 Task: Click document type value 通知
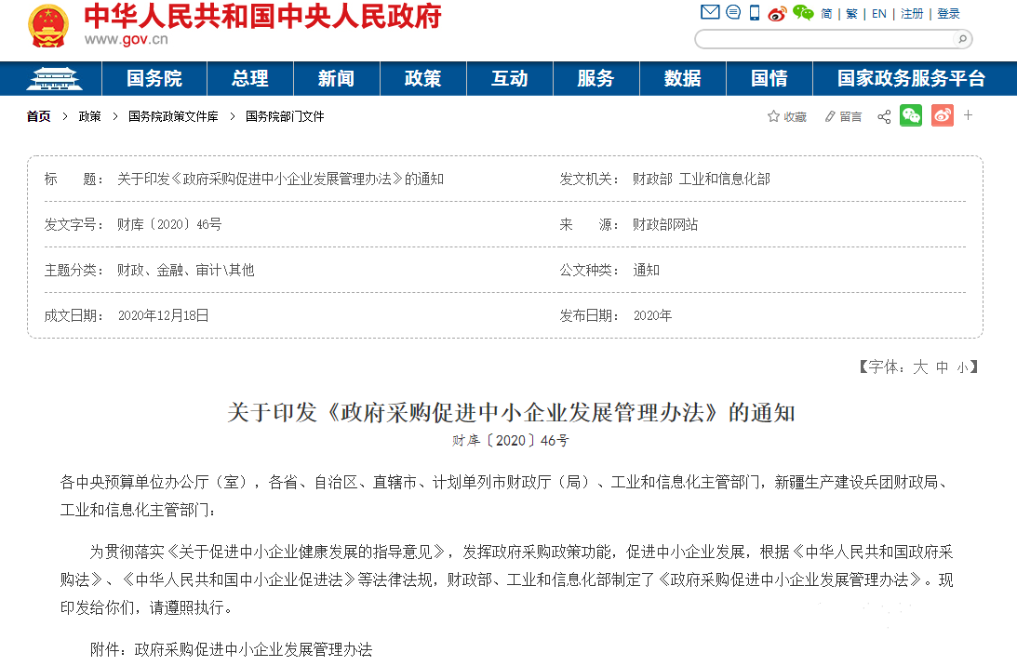(646, 270)
